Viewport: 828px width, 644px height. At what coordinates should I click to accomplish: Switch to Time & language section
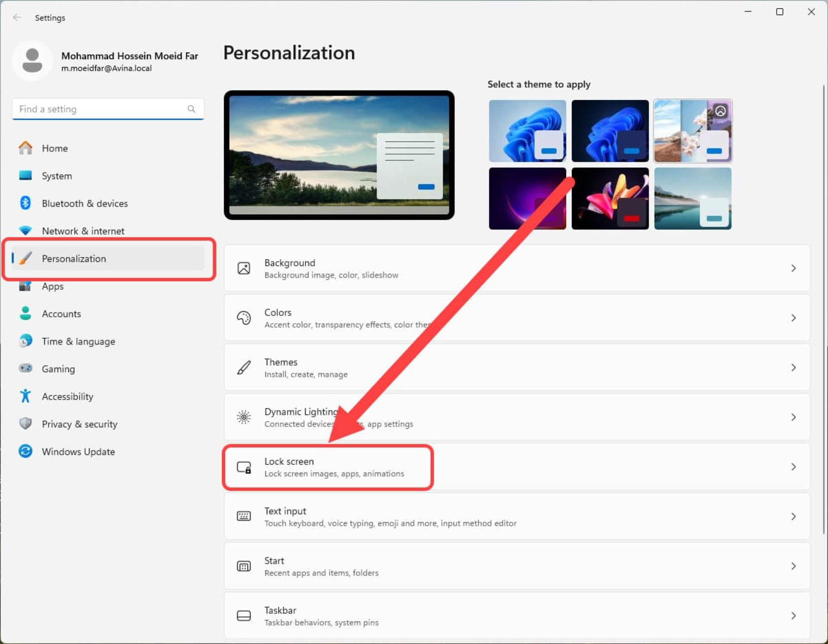(78, 341)
